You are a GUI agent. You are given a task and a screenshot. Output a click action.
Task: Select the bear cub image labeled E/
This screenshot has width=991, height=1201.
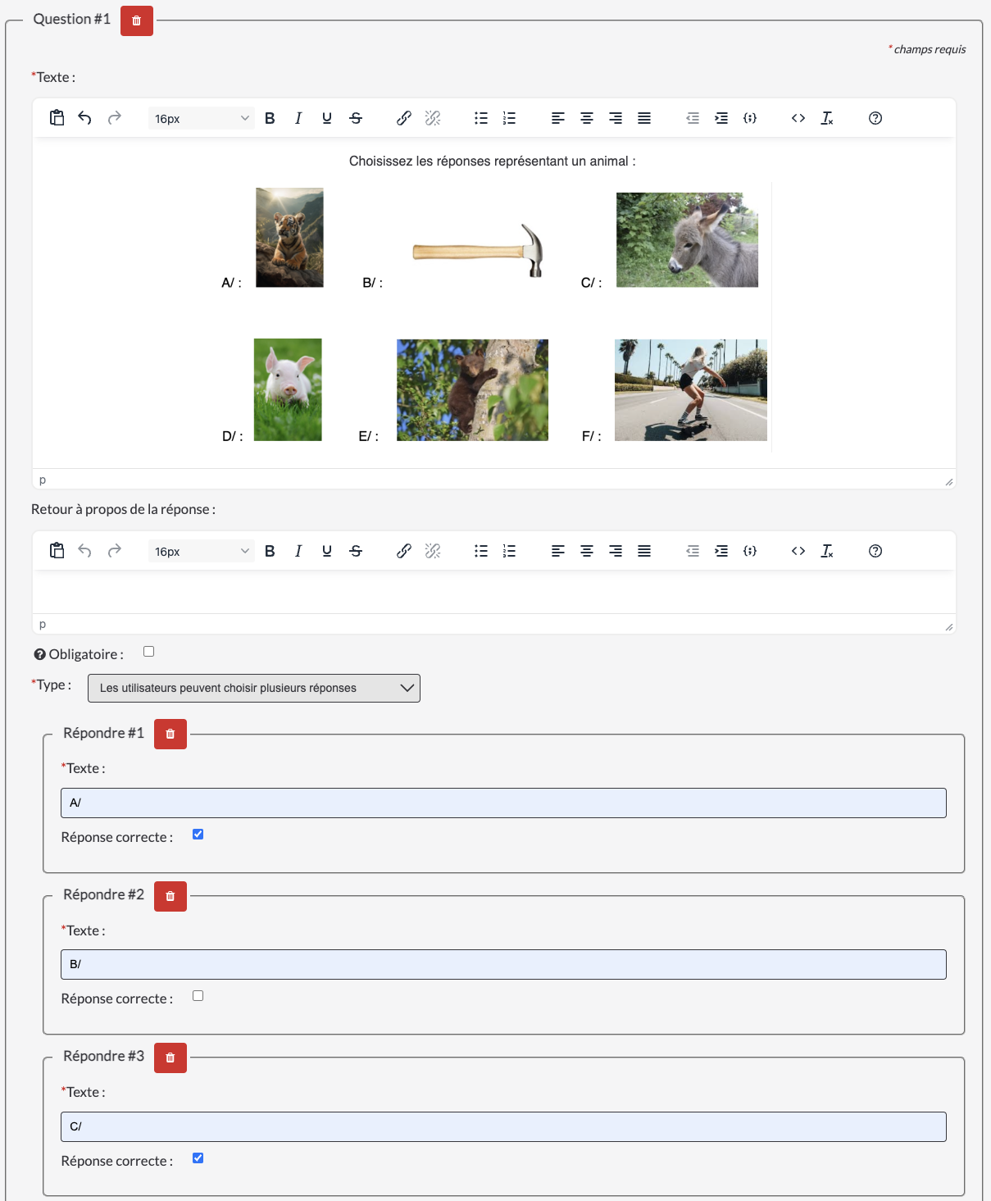click(x=472, y=390)
